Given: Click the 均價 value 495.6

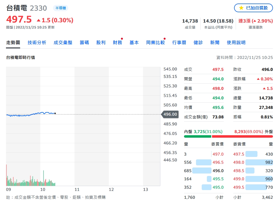Looking at the screenshot, I should coord(218,108).
